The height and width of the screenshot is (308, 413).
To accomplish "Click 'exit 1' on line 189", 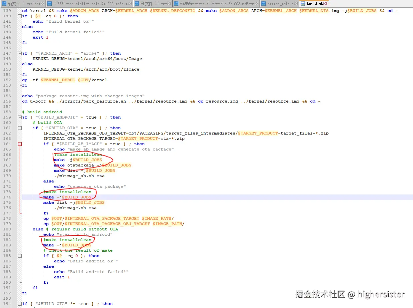I will pyautogui.click(x=62, y=277).
